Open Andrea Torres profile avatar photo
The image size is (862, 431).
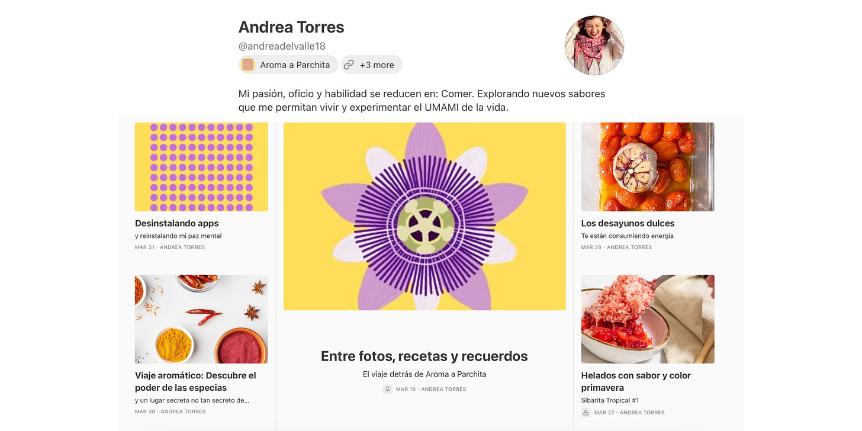[594, 46]
